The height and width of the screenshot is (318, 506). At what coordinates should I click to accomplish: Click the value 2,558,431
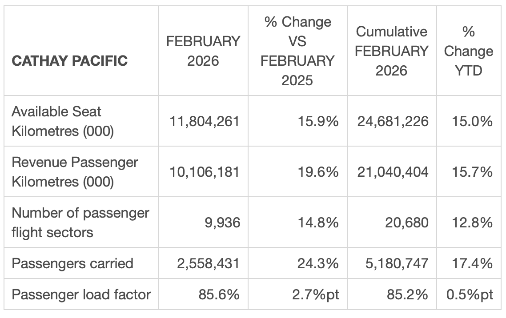pos(207,263)
